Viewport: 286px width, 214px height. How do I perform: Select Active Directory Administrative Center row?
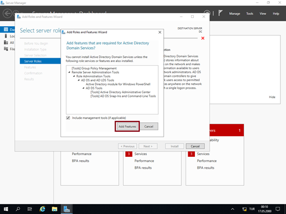[x=121, y=92]
